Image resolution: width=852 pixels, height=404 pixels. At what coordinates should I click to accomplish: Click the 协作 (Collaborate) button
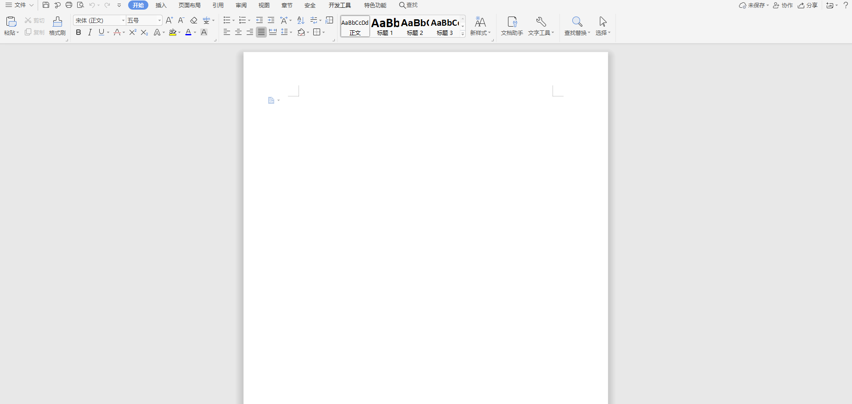[x=783, y=5]
